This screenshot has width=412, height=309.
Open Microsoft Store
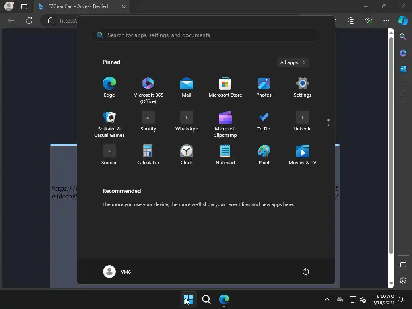(x=225, y=87)
